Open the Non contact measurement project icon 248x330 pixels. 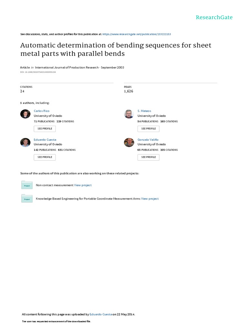point(27,185)
